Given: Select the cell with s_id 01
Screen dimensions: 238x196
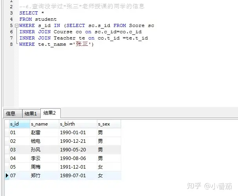Looking at the screenshot, I should point(20,133).
